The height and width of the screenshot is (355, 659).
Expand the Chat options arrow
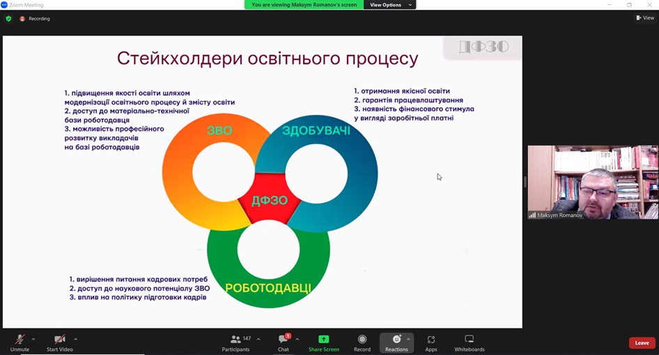pyautogui.click(x=297, y=339)
